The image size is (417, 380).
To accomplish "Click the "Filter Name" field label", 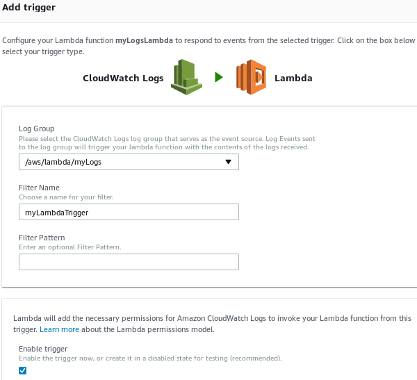I will 40,188.
